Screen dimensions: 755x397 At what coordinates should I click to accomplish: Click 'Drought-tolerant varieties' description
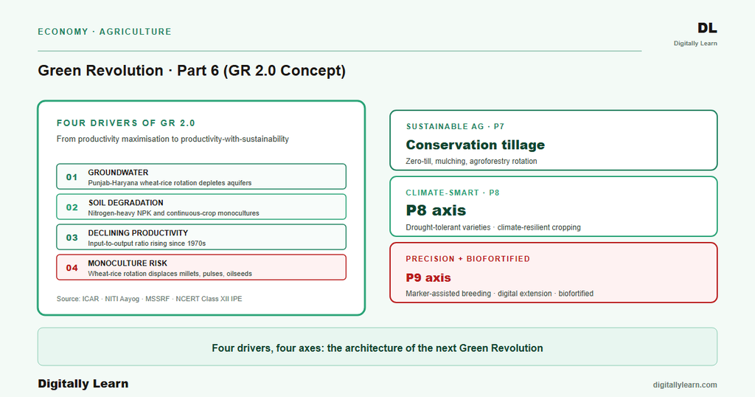[x=493, y=227]
